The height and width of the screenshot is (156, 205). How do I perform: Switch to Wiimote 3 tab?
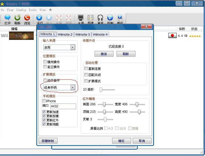pyautogui.click(x=83, y=34)
